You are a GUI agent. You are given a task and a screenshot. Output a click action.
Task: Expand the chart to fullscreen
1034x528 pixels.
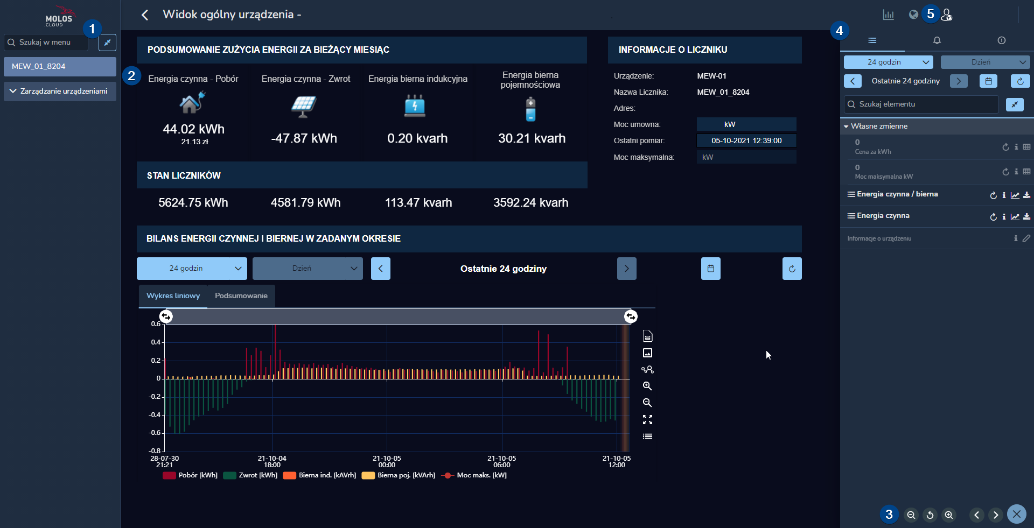(647, 419)
